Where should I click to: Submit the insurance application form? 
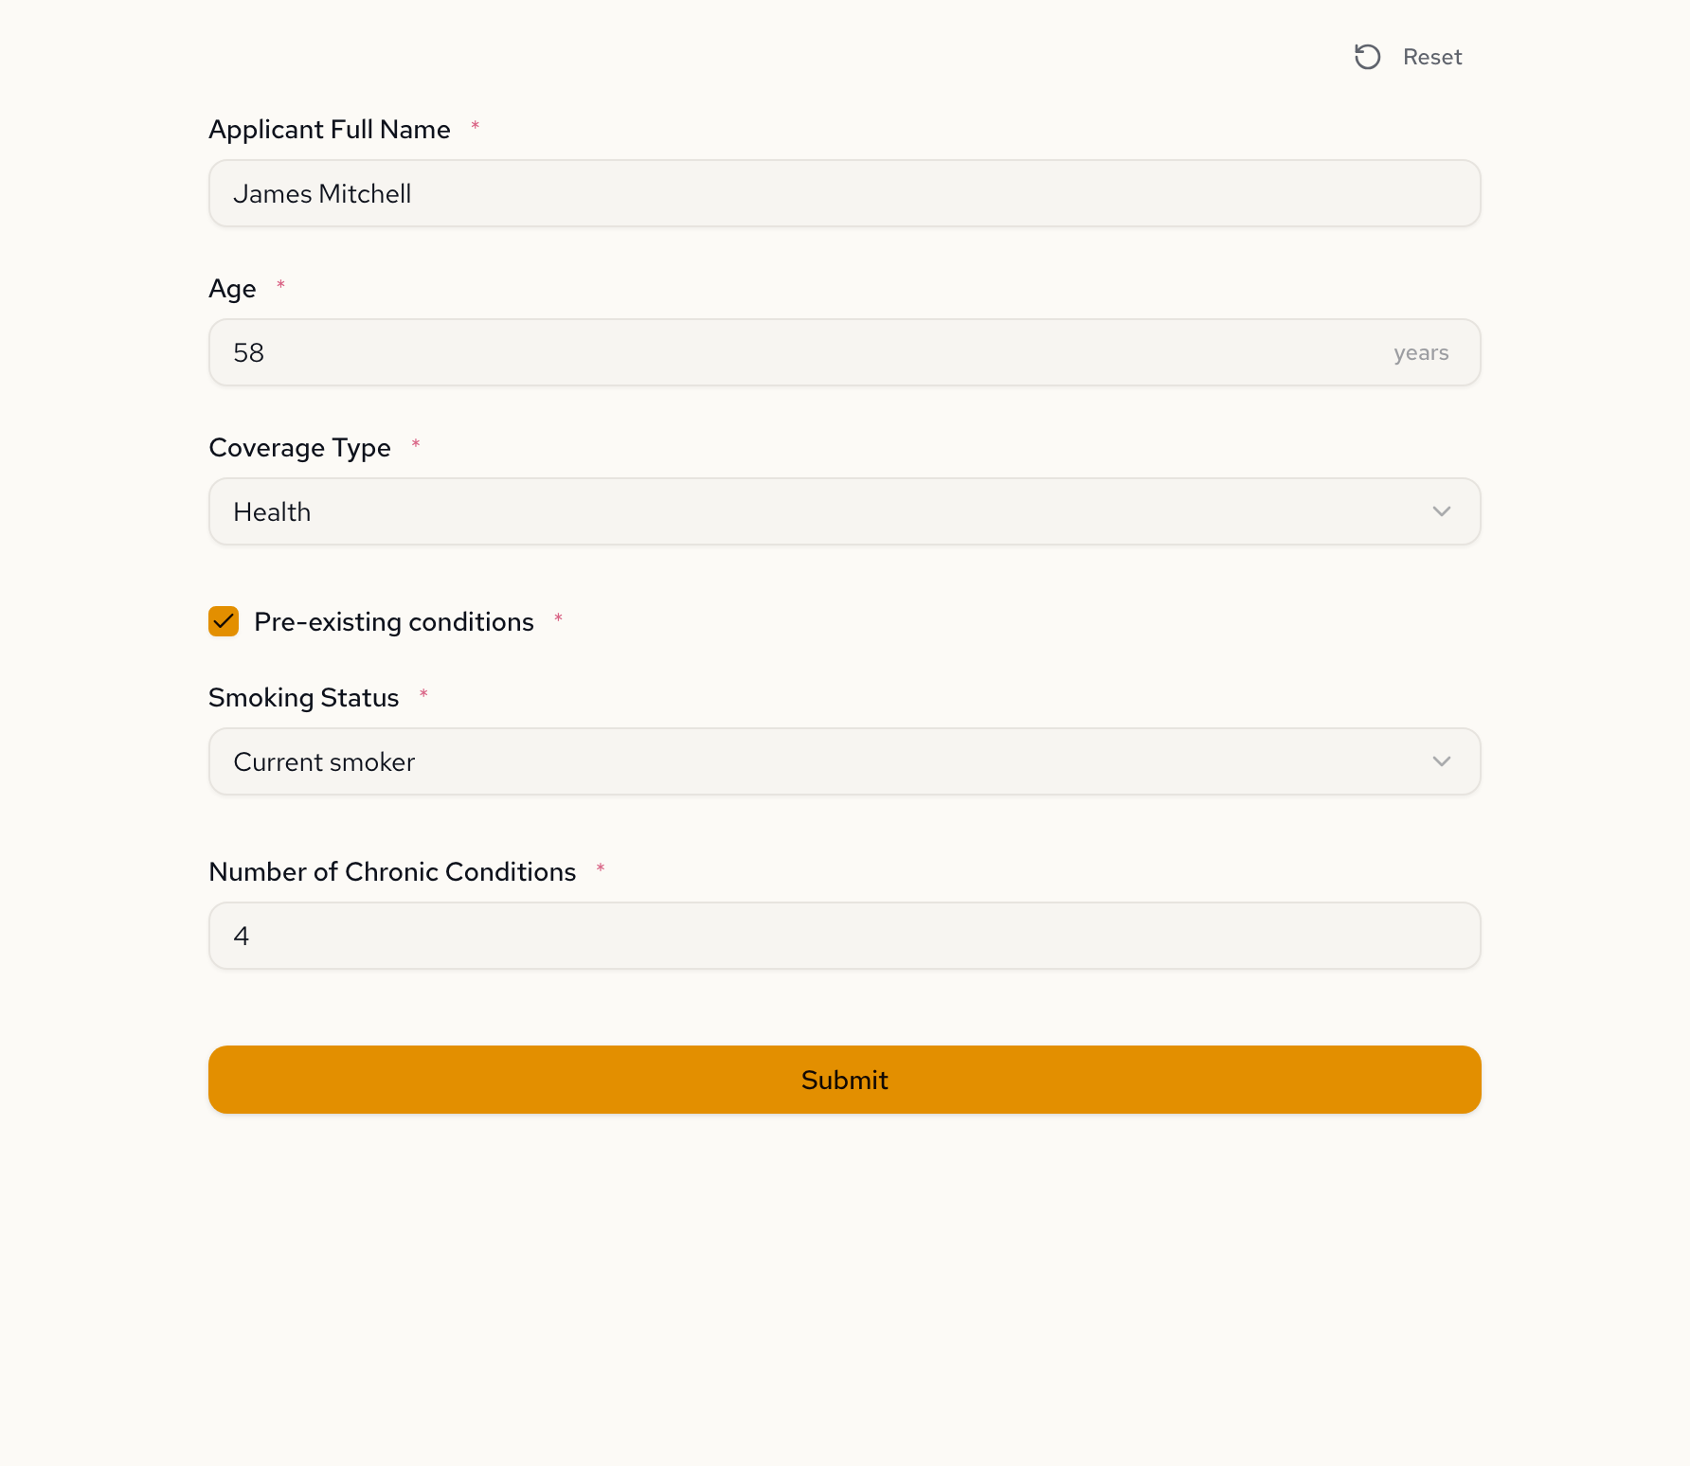click(843, 1080)
